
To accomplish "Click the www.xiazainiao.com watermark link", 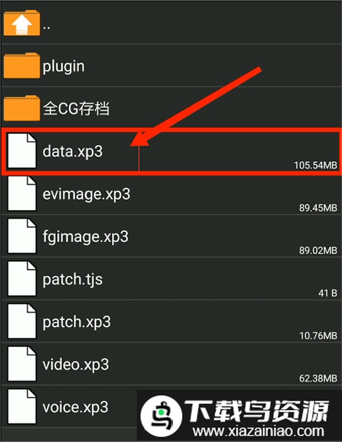I will click(x=259, y=431).
